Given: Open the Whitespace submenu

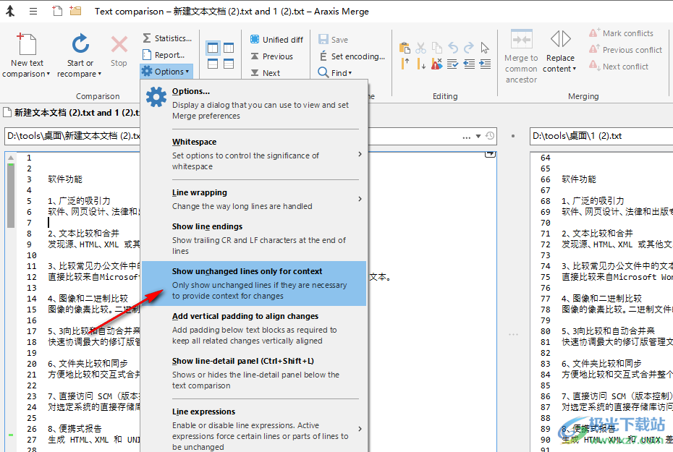Looking at the screenshot, I should [x=255, y=154].
